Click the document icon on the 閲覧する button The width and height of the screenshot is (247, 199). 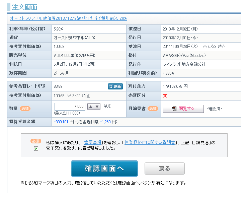pyautogui.click(x=174, y=109)
